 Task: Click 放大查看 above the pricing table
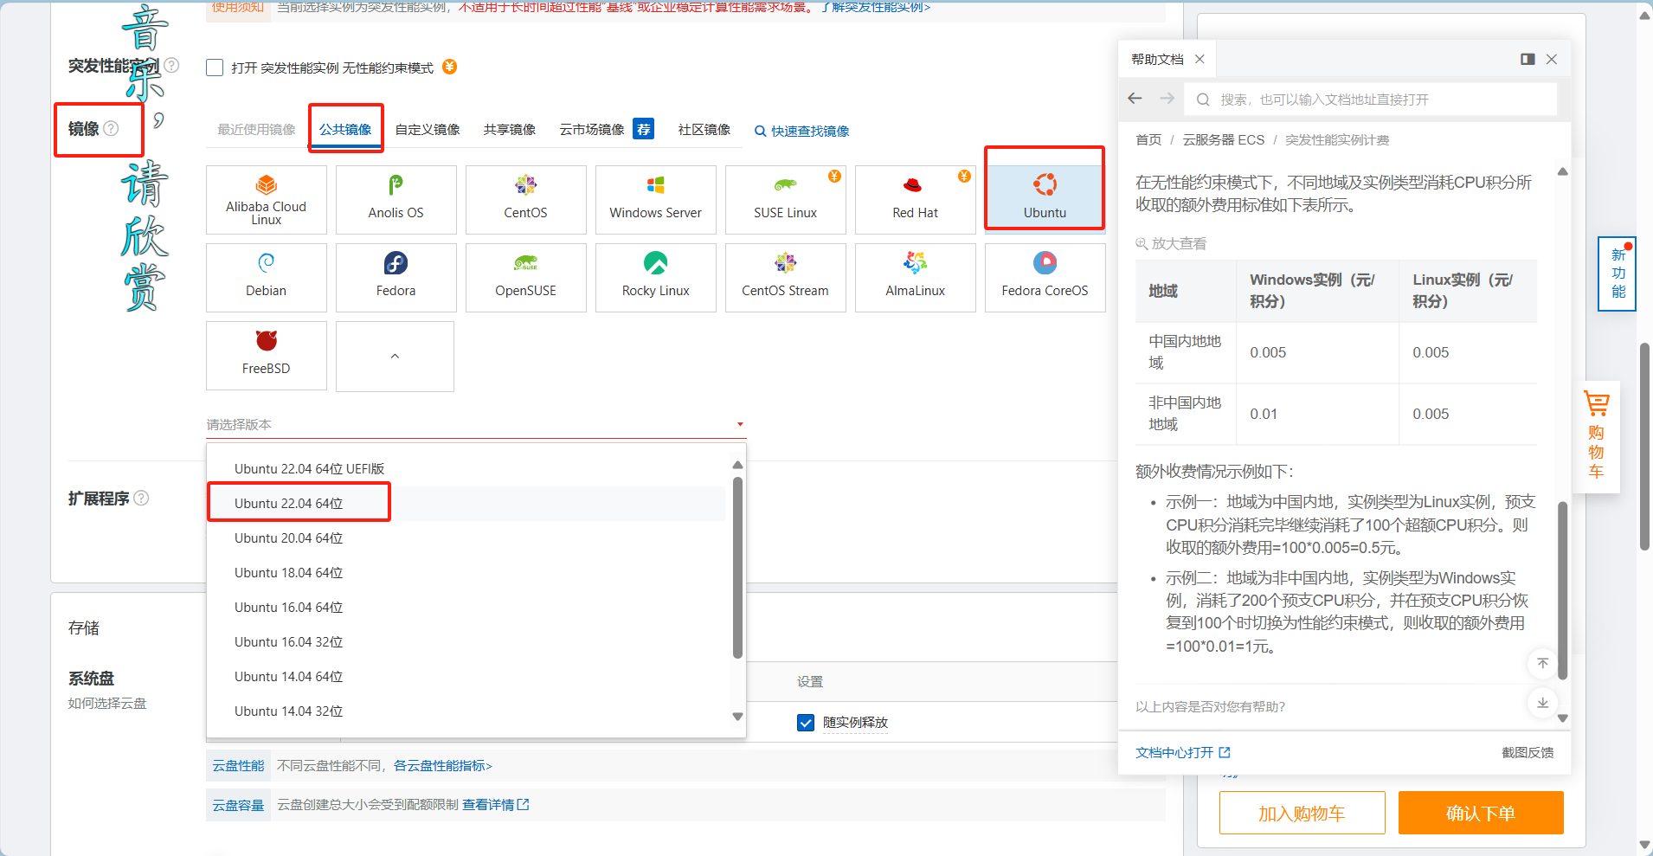click(x=1171, y=244)
